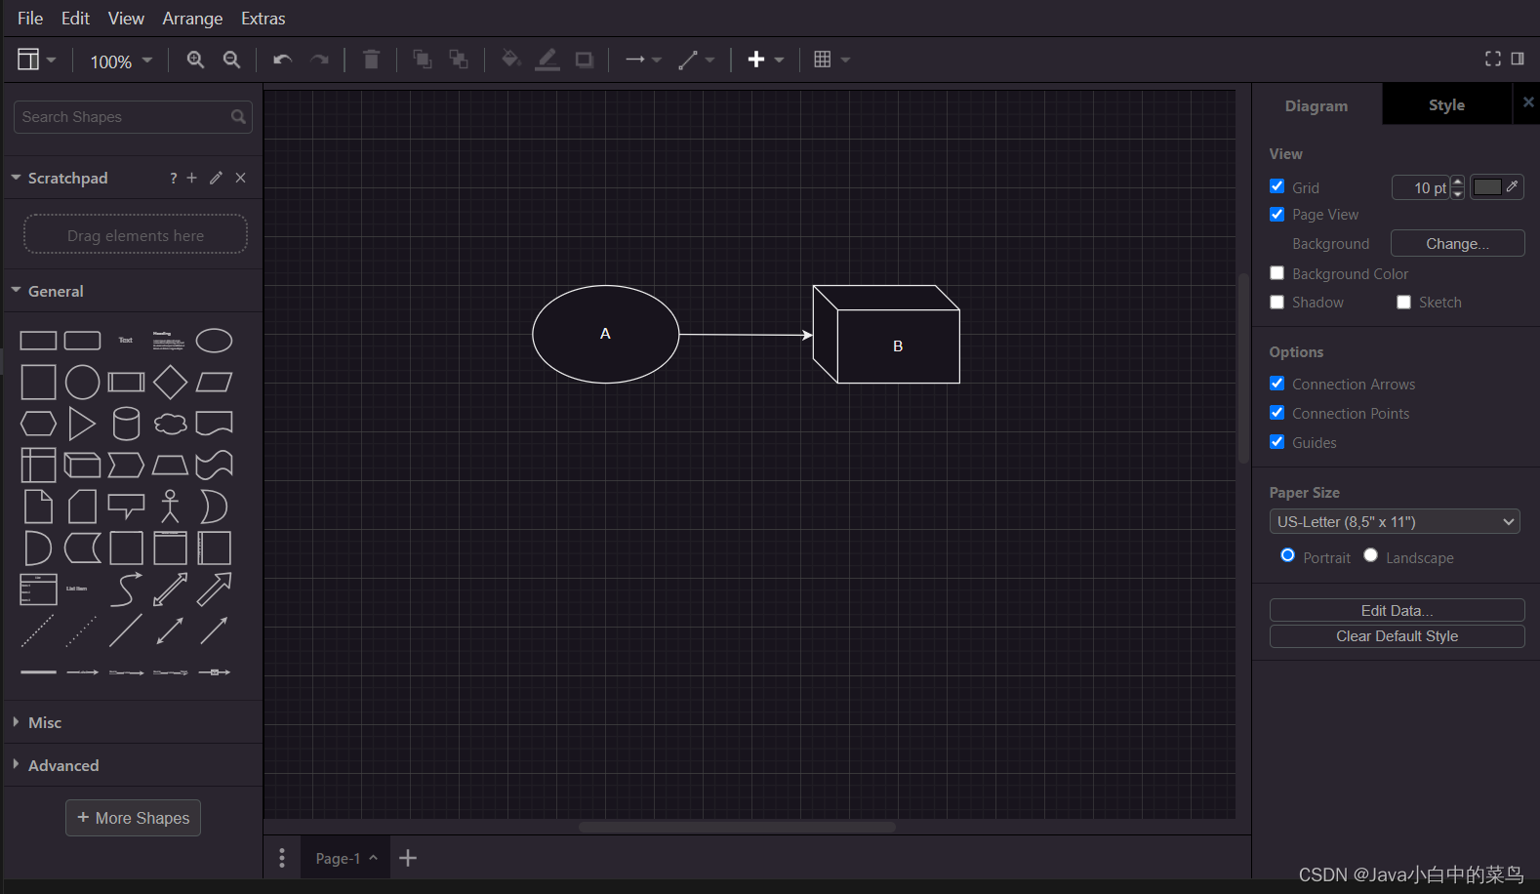The width and height of the screenshot is (1540, 894).
Task: Click the Clear Default Style button
Action: (x=1397, y=636)
